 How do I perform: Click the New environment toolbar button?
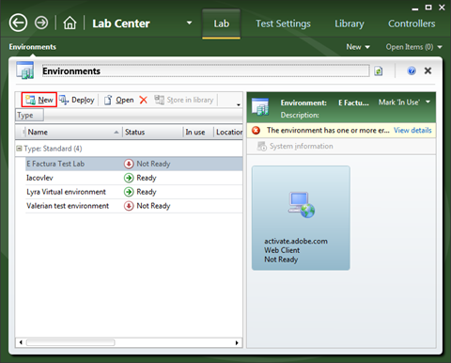(x=39, y=100)
